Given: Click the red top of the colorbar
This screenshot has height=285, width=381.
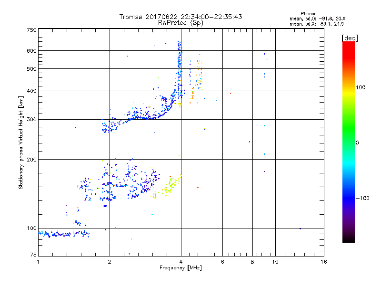Looking at the screenshot, I should (x=348, y=44).
